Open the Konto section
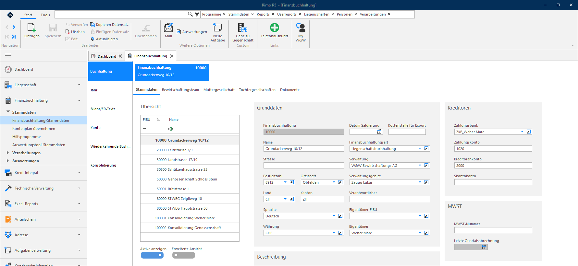The height and width of the screenshot is (266, 578). [110, 128]
